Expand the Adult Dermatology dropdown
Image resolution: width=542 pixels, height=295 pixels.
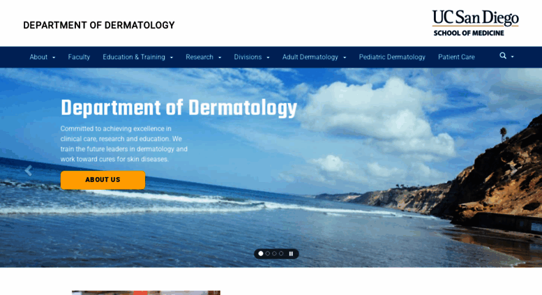click(x=314, y=57)
